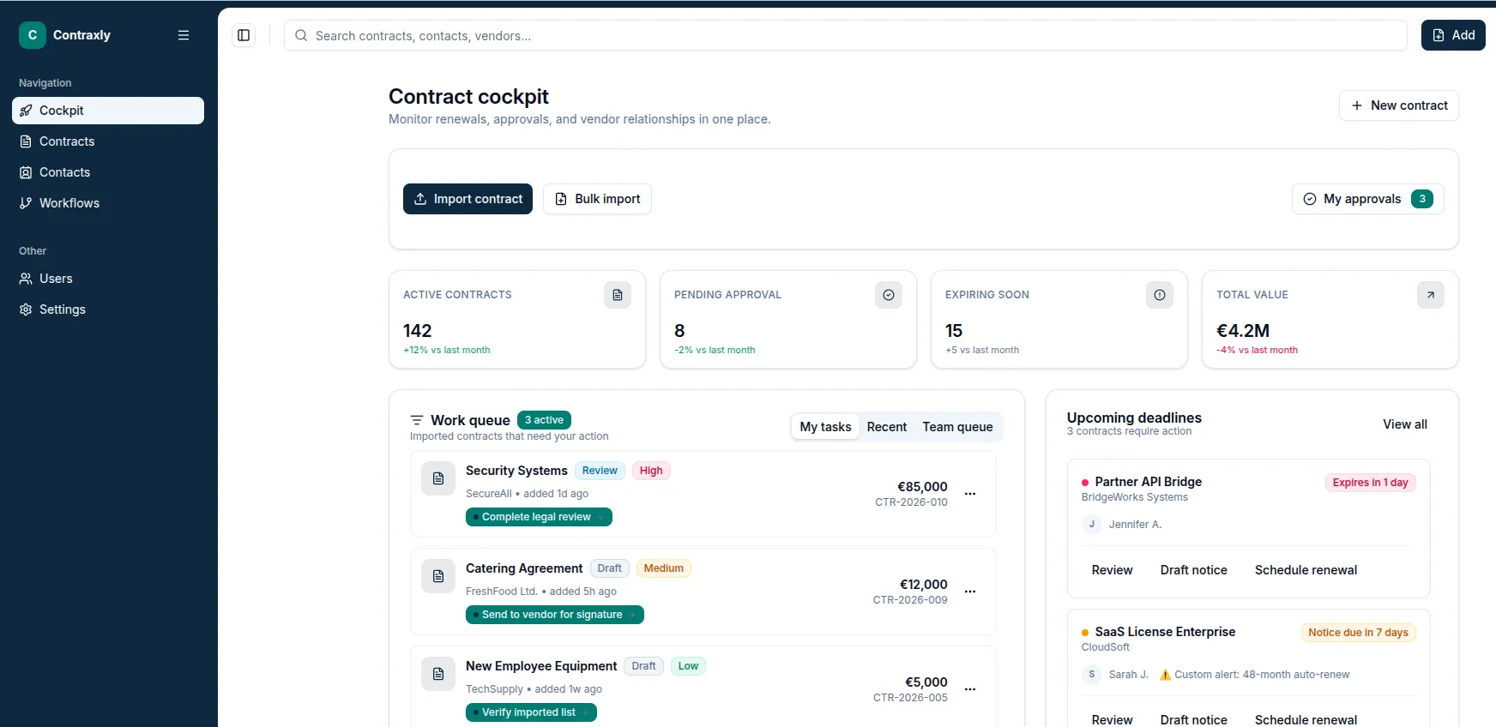Collapse sidebar via hamburger menu icon
This screenshot has width=1496, height=727.
(184, 35)
